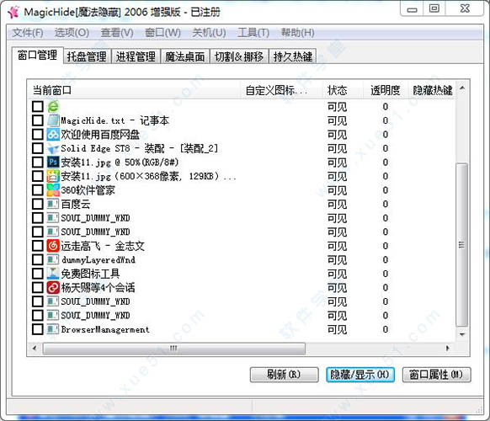This screenshot has width=490, height=421.
Task: Tick the 远走高飞 - 金志文 checkbox
Action: pyautogui.click(x=38, y=246)
